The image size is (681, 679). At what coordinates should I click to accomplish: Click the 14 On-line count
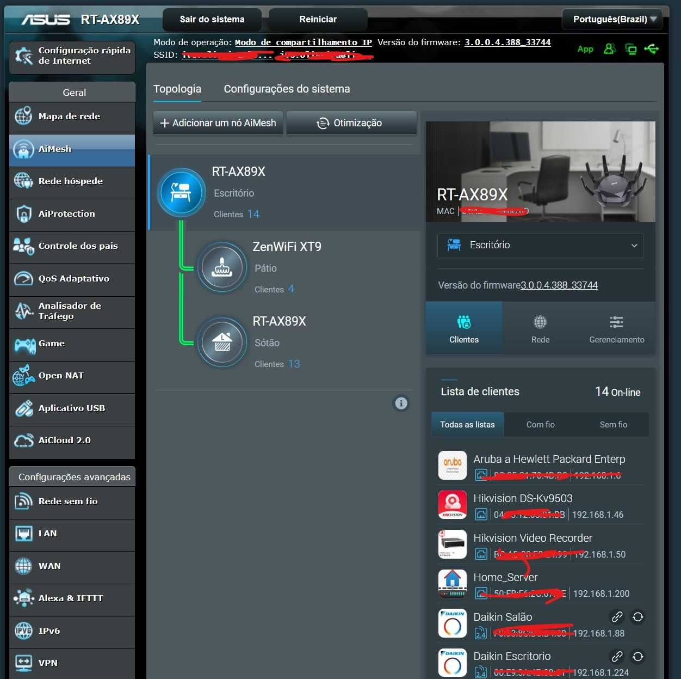coord(618,392)
